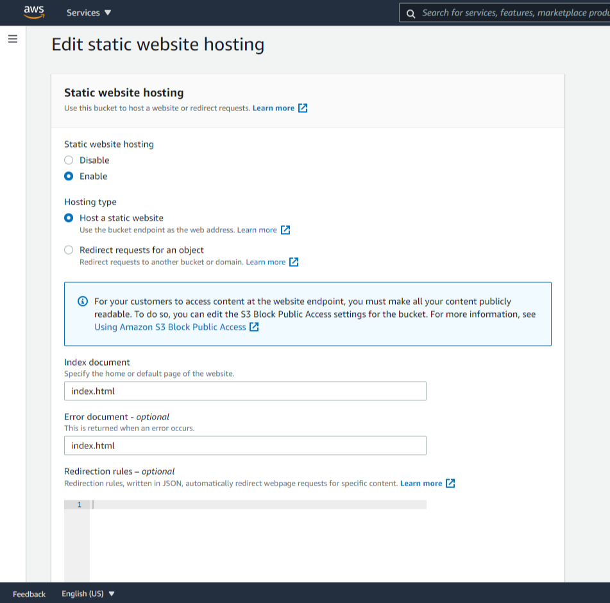This screenshot has width=610, height=603.
Task: Click external link icon next to bucket endpoint Learn more
Action: [285, 230]
